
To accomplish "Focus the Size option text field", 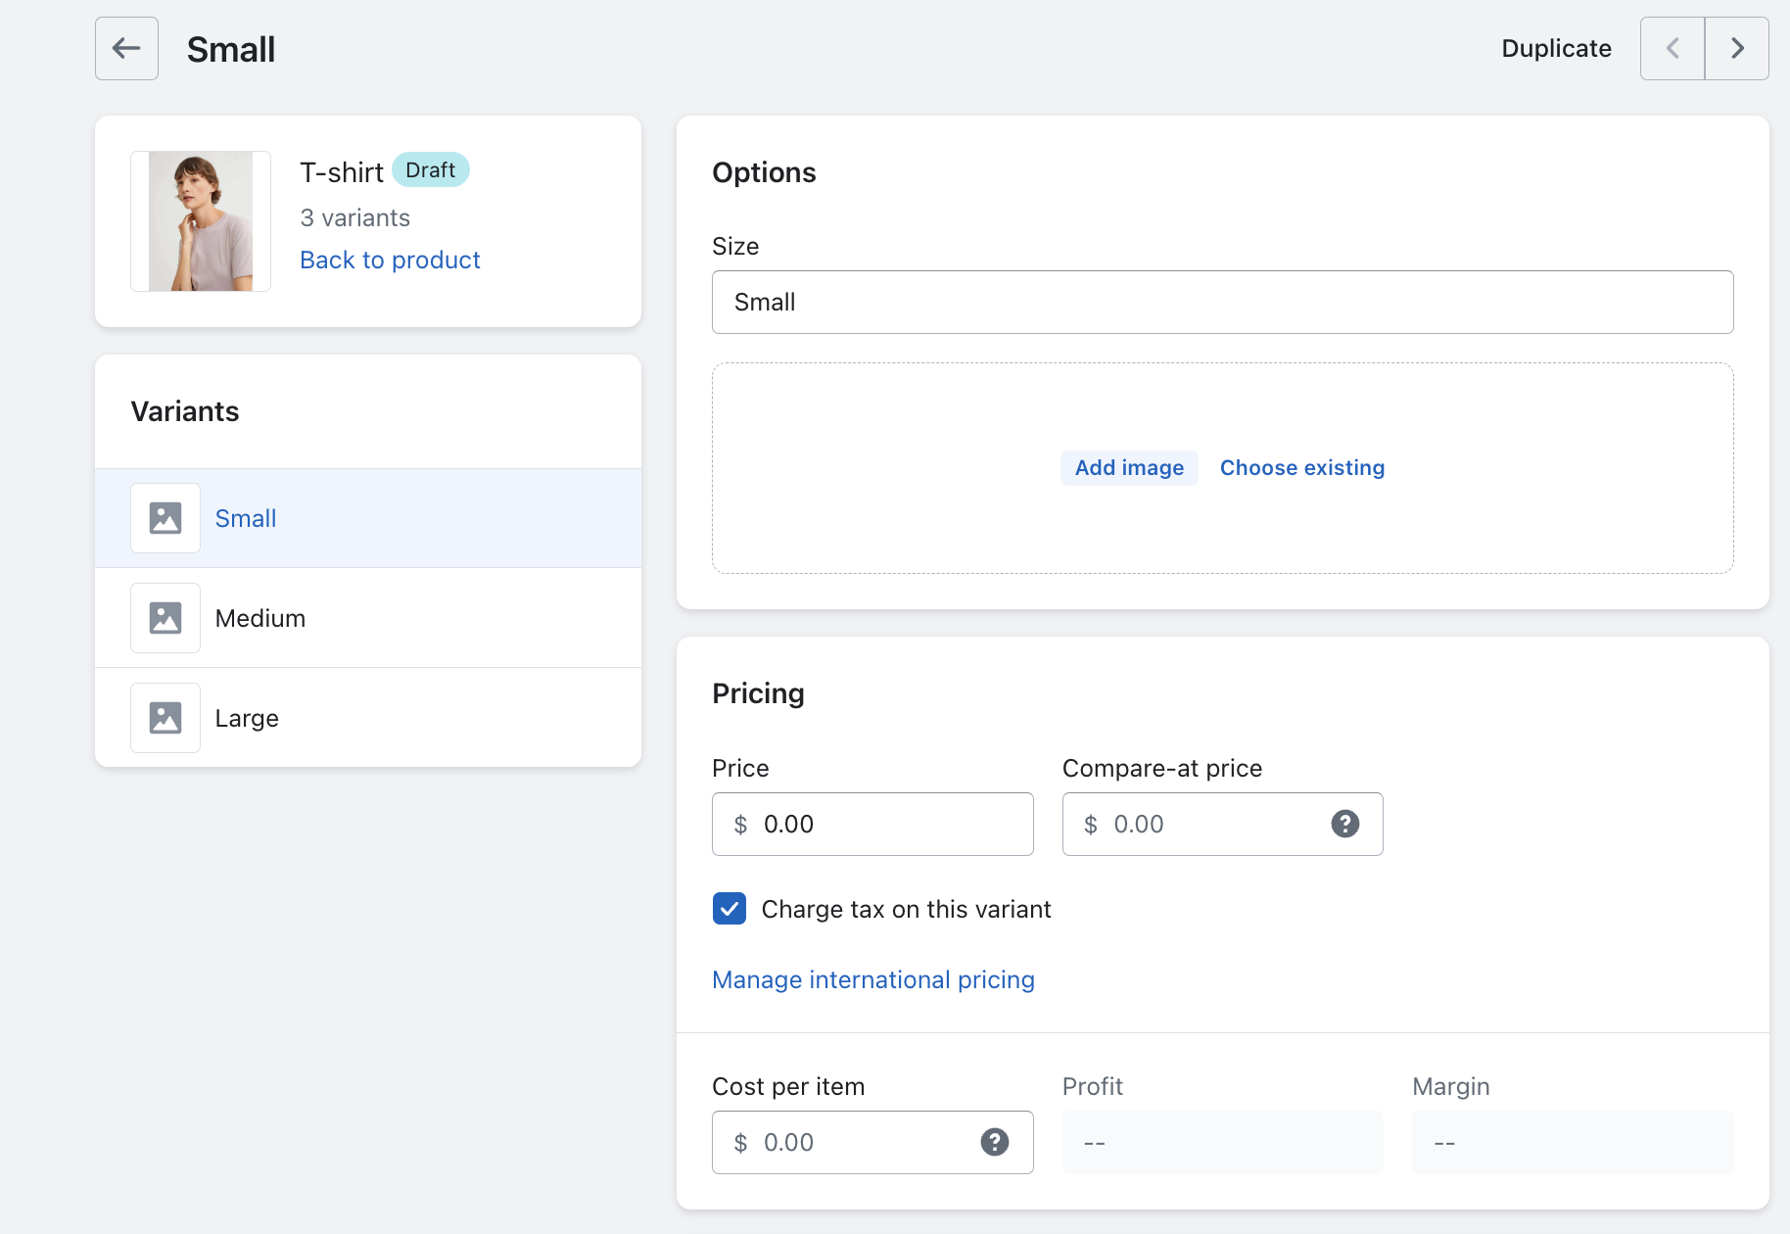I will (1222, 302).
